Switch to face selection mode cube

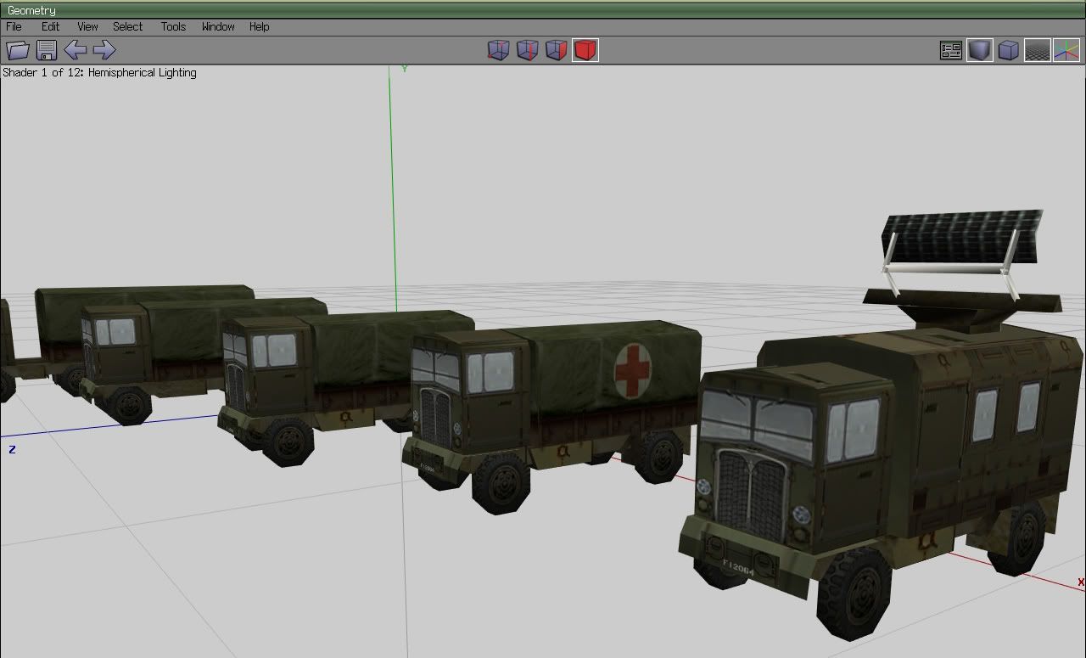(556, 50)
